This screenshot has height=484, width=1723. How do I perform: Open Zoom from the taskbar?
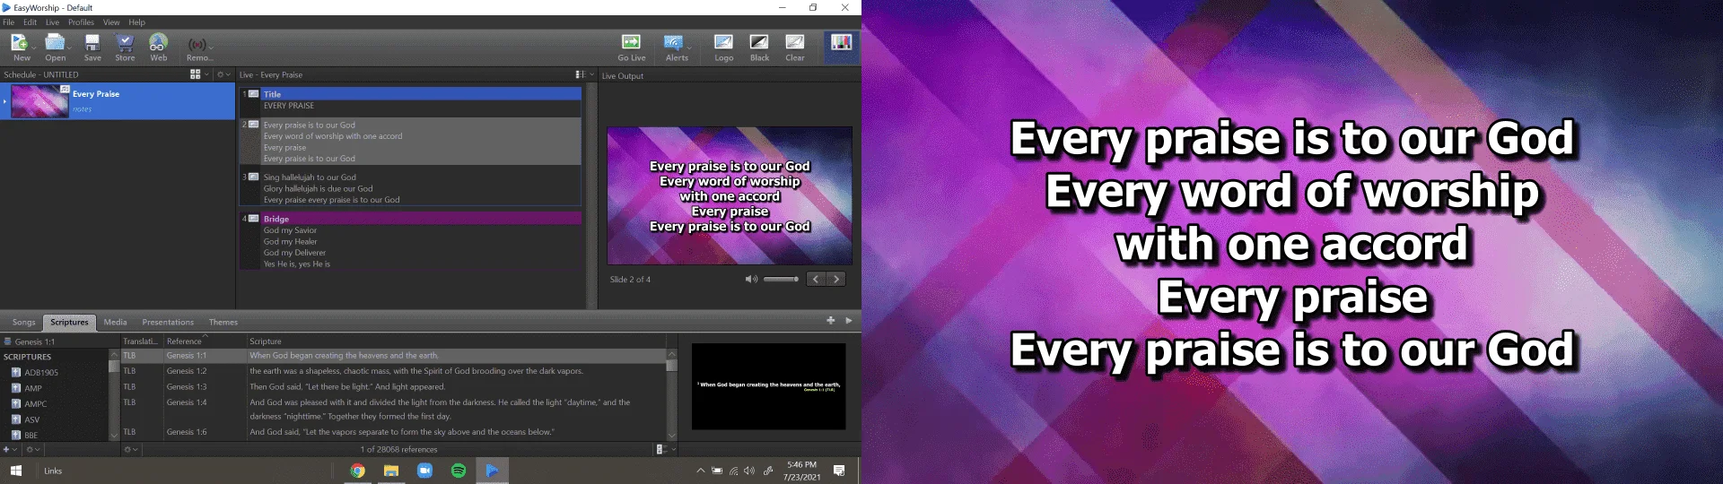point(424,471)
